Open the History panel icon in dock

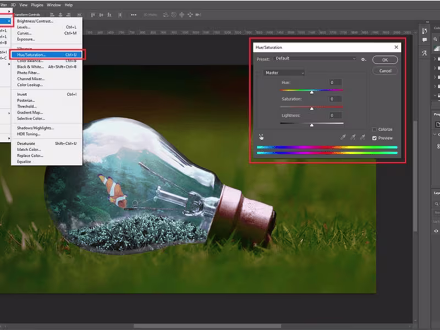[424, 31]
